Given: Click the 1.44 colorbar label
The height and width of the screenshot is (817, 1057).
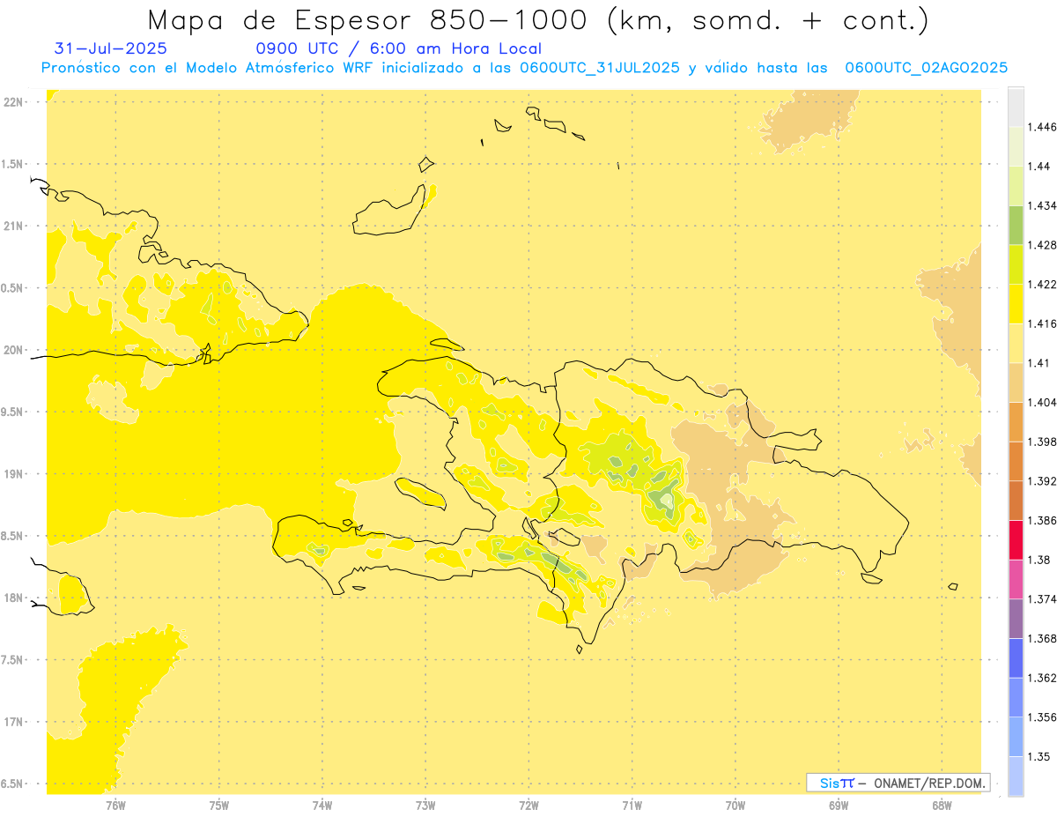Looking at the screenshot, I should [1039, 166].
